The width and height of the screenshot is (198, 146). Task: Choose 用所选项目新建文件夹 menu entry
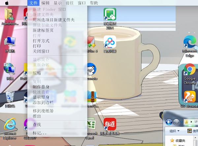[x=57, y=20]
